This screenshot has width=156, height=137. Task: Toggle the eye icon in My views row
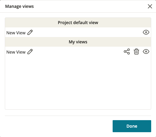pos(146,51)
